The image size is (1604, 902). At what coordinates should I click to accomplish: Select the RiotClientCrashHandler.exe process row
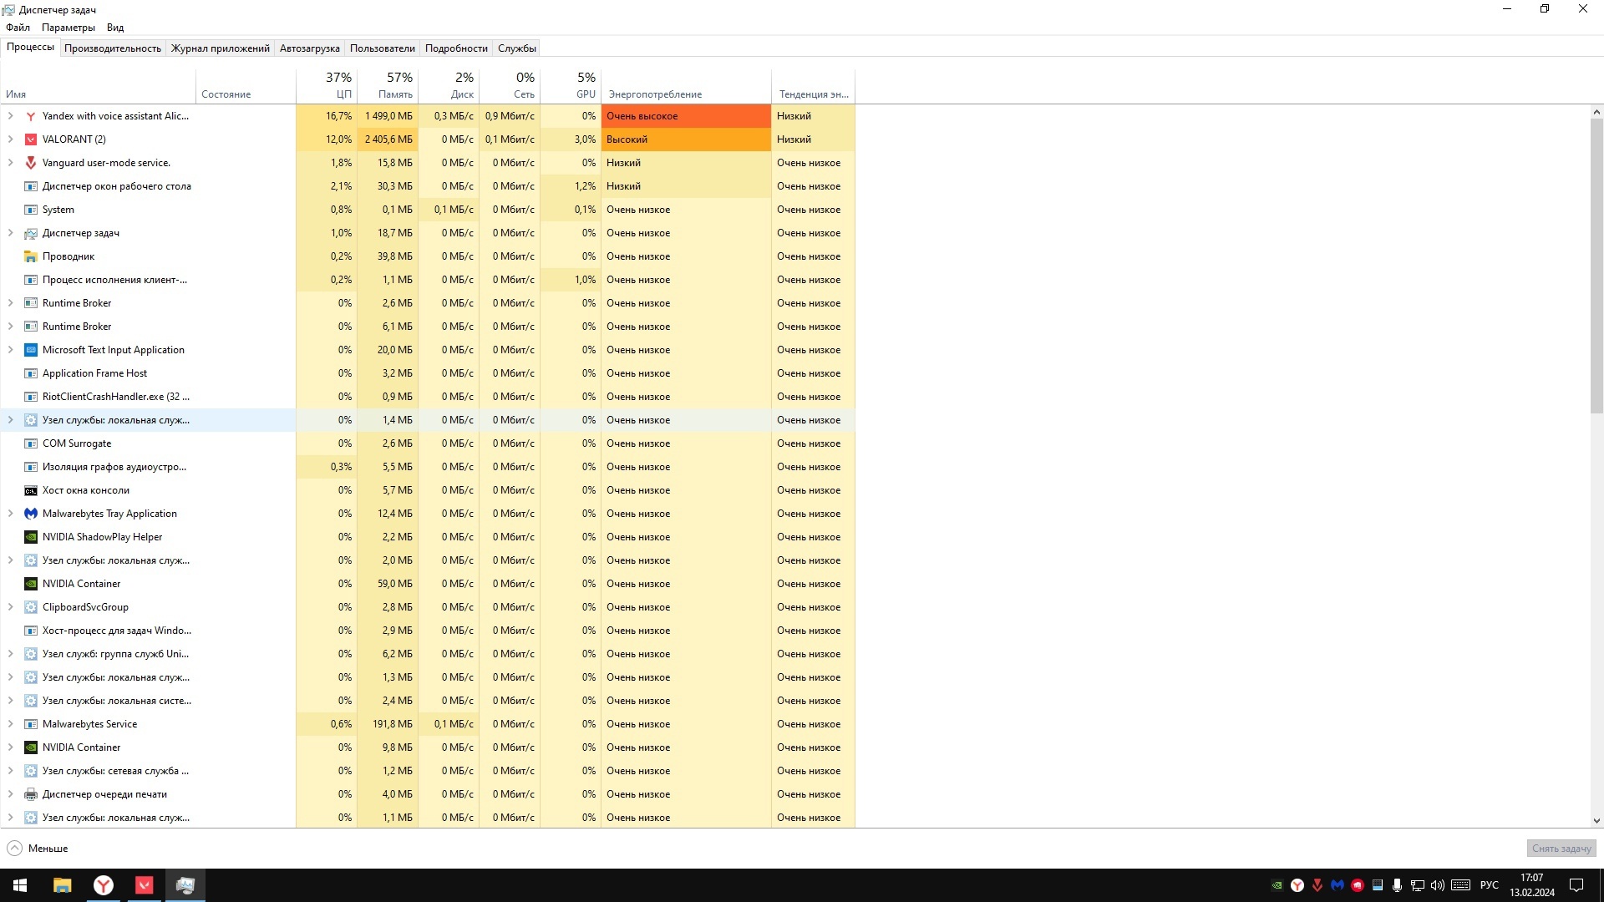[428, 397]
